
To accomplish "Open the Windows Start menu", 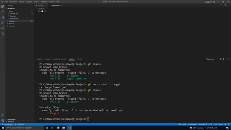I will 3,127.
